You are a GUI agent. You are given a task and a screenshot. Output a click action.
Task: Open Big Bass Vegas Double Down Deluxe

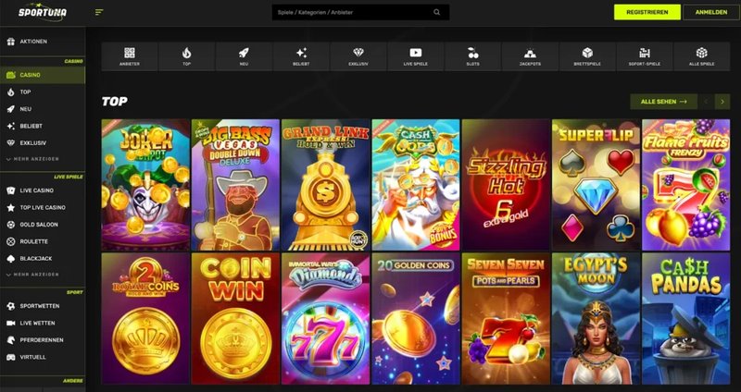coord(235,184)
